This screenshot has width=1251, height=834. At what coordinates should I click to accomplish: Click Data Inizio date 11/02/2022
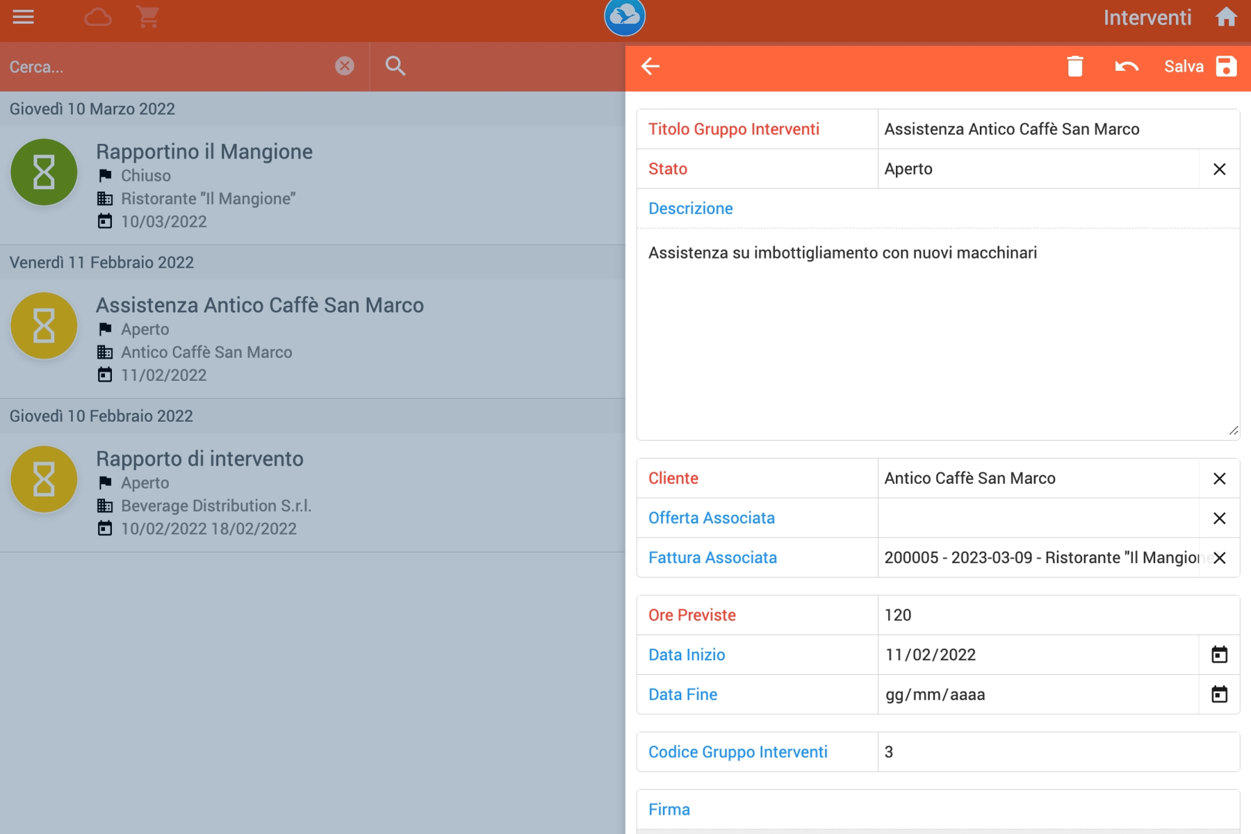(1038, 655)
